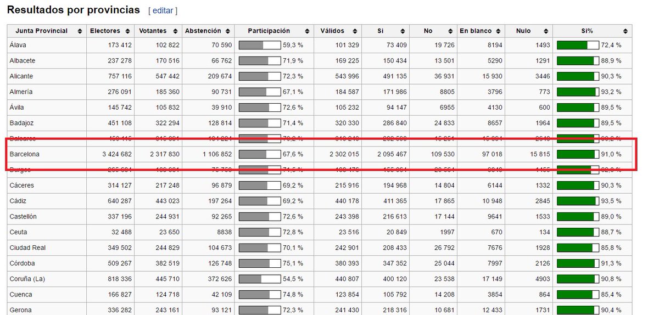Select the Álava row name
Viewport: 659px width, 315px height.
(18, 45)
